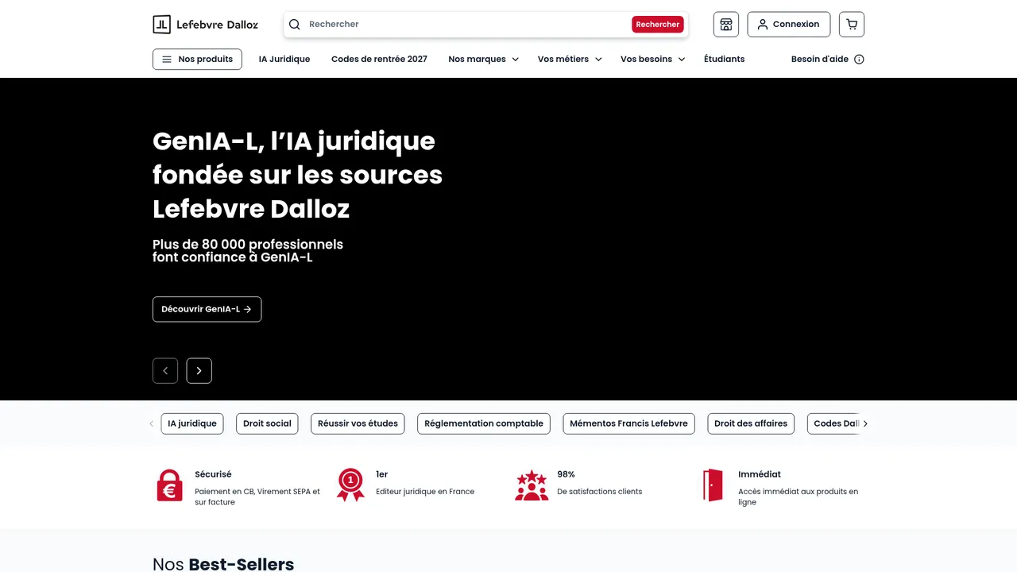This screenshot has width=1017, height=572.
Task: Open the Nos produits menu
Action: 197,60
